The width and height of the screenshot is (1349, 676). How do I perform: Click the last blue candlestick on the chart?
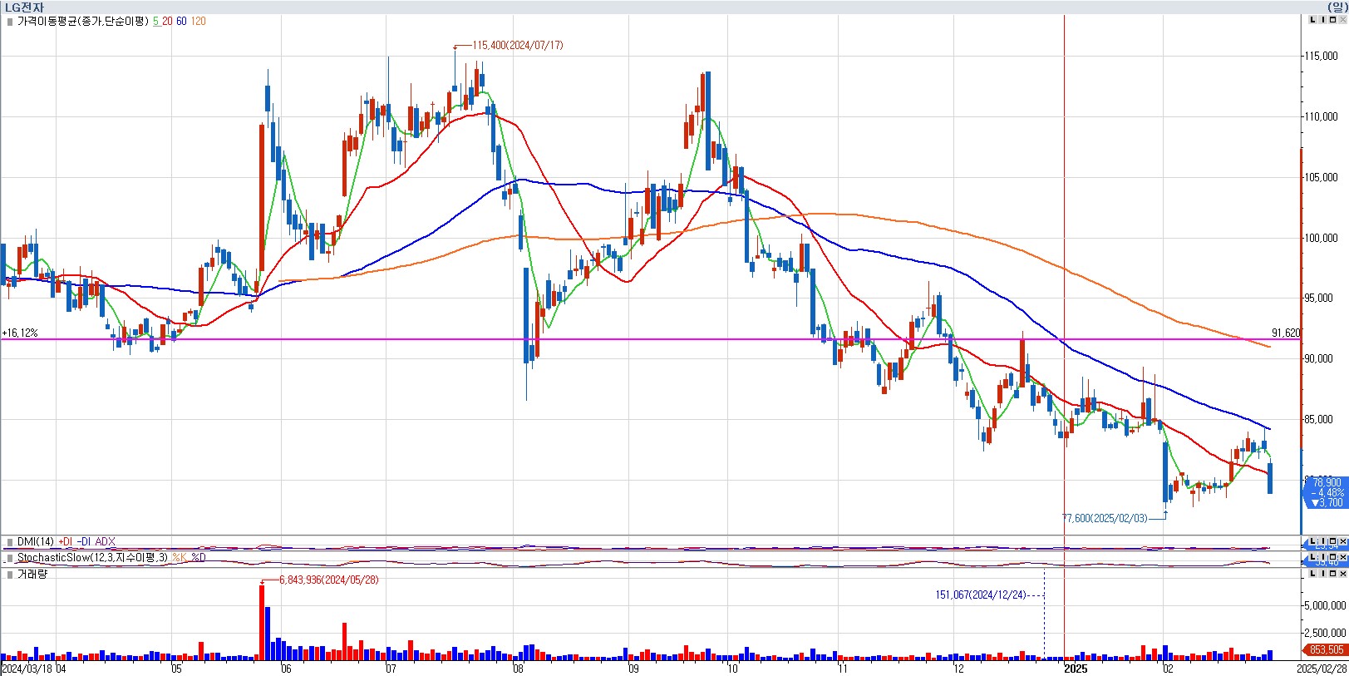tap(1269, 478)
